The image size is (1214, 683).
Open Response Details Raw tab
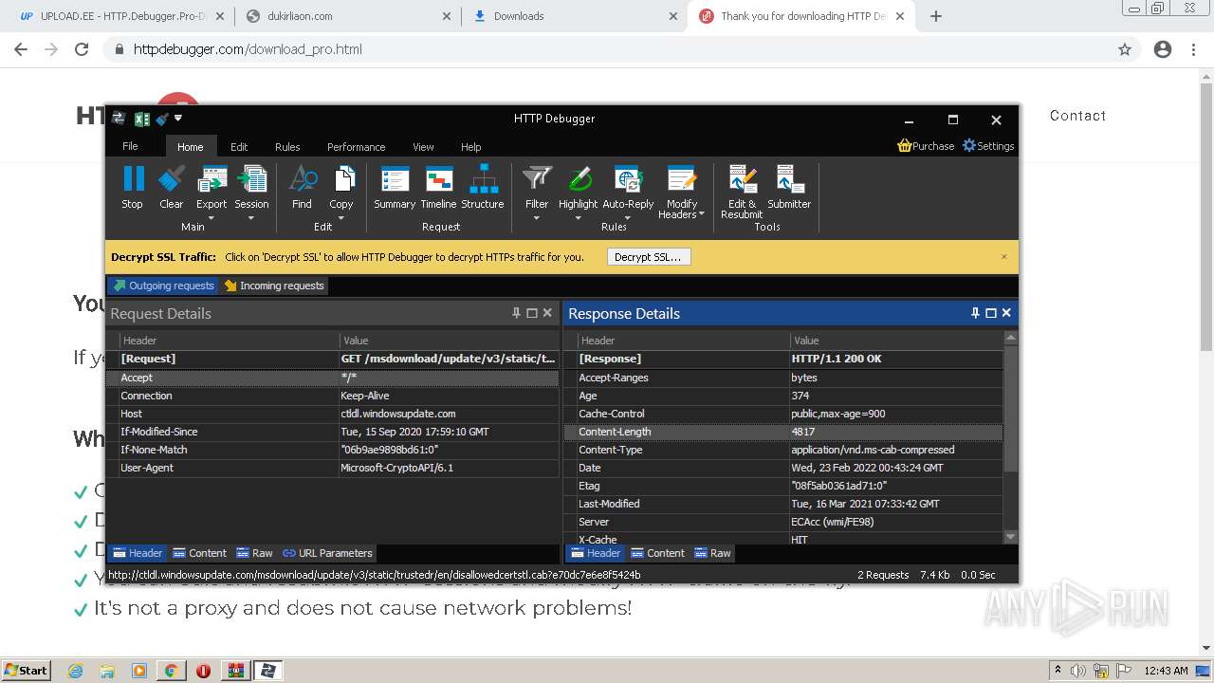(x=712, y=553)
